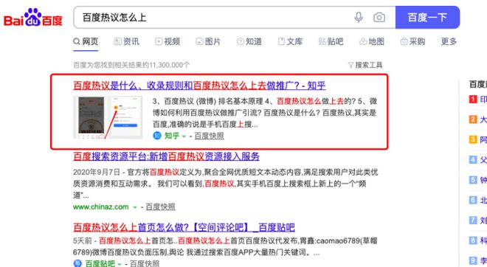Screen dimensions: 487x267
Task: Open the 采购 tab
Action: [x=412, y=41]
